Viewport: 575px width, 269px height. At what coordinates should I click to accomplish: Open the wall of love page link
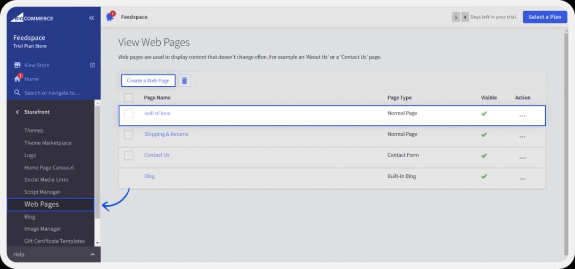tap(157, 113)
